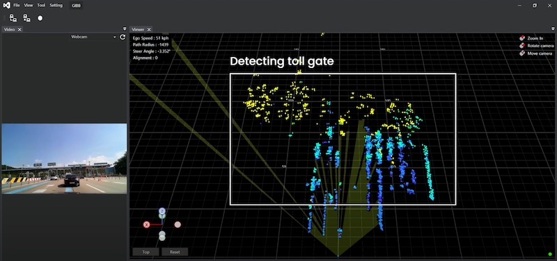Refresh the webcam source list
Image resolution: width=557 pixels, height=261 pixels.
click(x=123, y=37)
